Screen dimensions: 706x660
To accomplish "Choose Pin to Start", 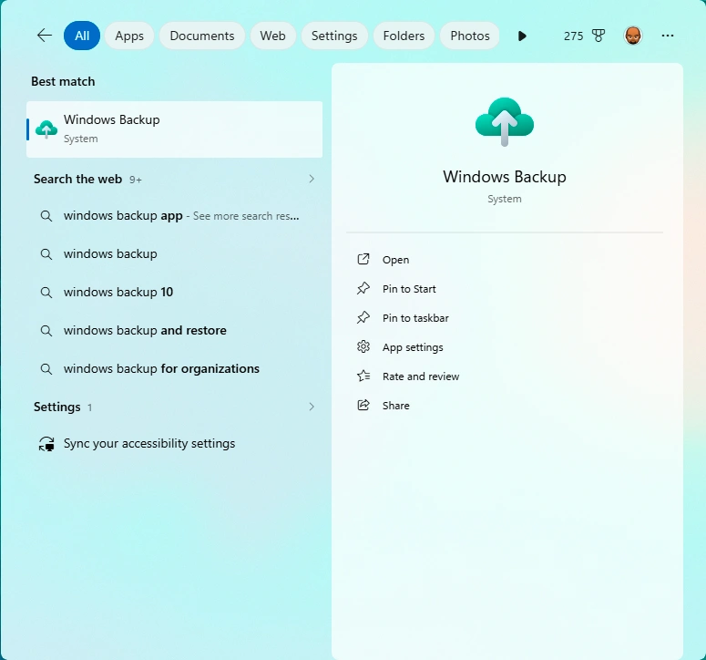I will [505, 289].
